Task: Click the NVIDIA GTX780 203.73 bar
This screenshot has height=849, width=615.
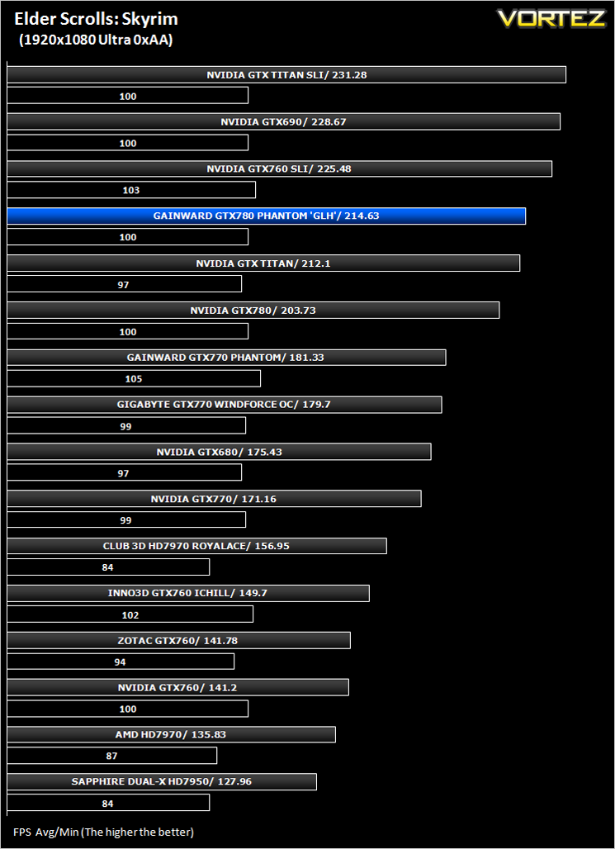Action: [253, 311]
